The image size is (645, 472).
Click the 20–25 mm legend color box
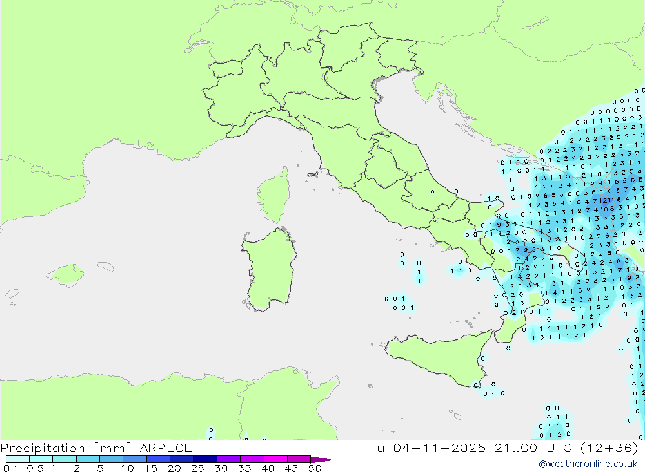(182, 459)
